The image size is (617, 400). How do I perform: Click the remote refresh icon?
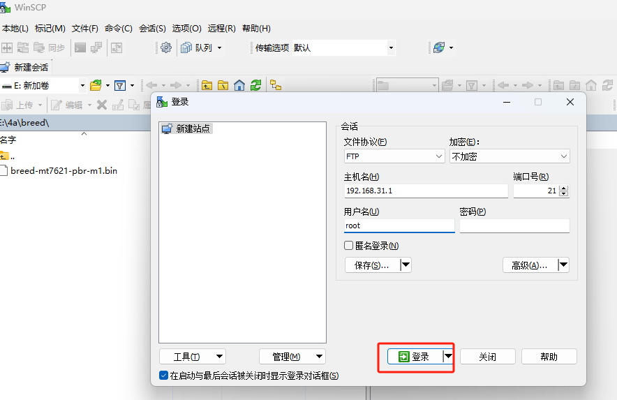(x=607, y=85)
